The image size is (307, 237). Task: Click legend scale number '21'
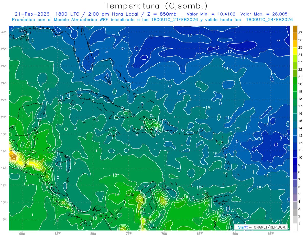coord(300,77)
